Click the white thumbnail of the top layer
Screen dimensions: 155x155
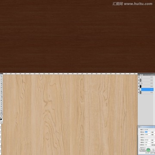click(140, 77)
